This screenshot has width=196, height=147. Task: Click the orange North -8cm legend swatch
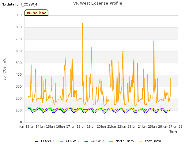[111, 141]
